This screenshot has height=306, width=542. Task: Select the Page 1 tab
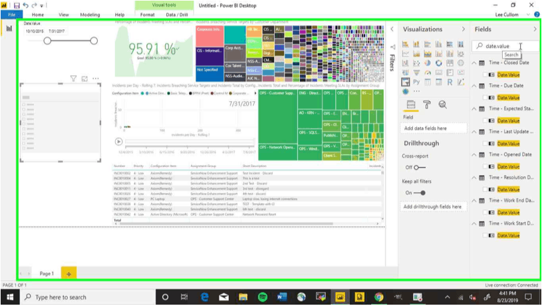(47, 273)
